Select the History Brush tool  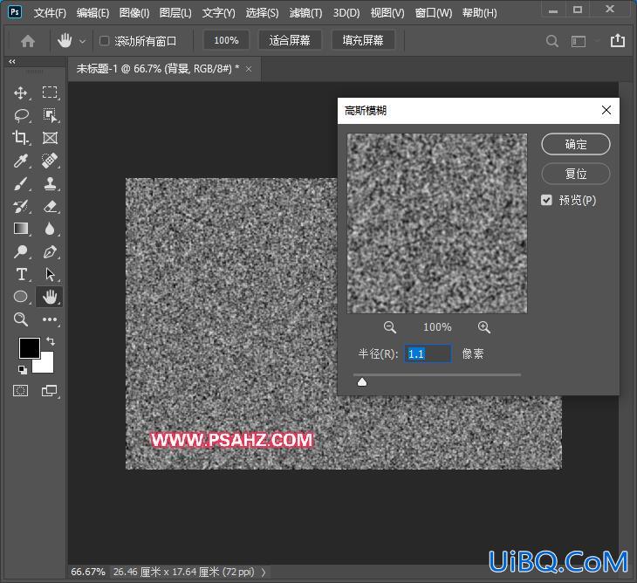[x=20, y=206]
